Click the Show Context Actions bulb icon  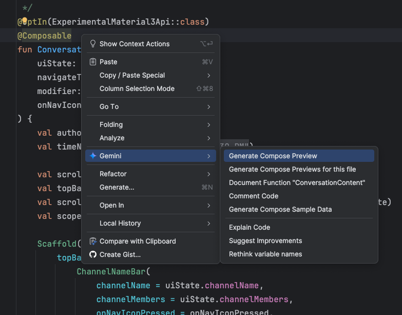pyautogui.click(x=93, y=44)
